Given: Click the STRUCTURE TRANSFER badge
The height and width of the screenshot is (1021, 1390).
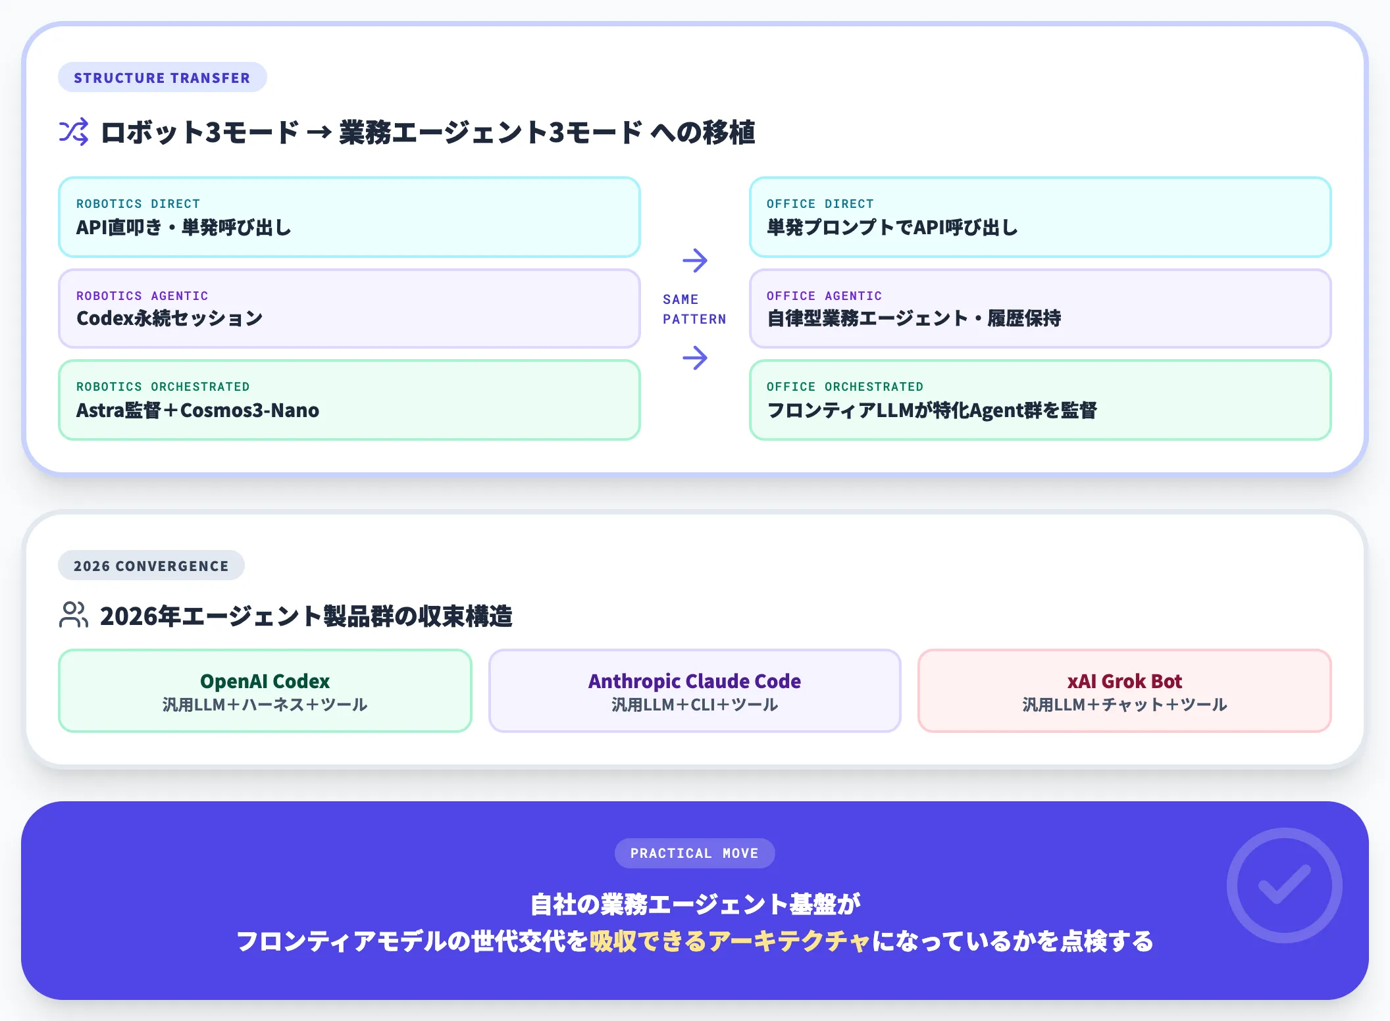Looking at the screenshot, I should click(x=163, y=78).
